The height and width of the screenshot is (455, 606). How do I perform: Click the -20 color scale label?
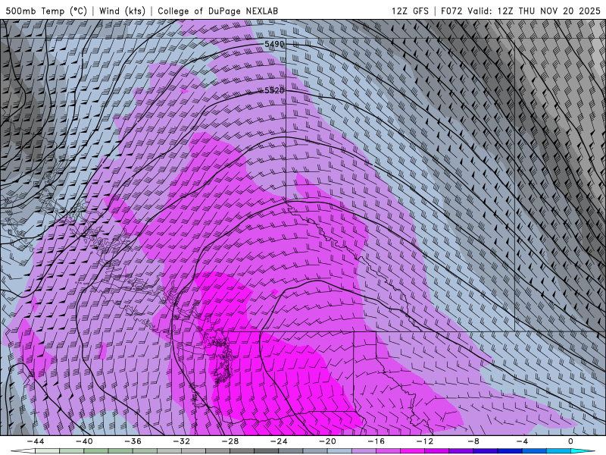pos(328,441)
